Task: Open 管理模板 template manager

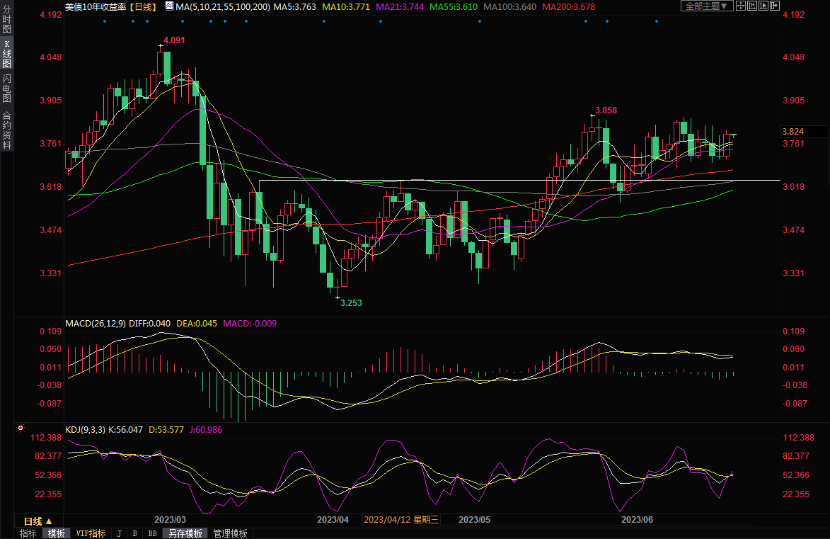Action: tap(230, 533)
